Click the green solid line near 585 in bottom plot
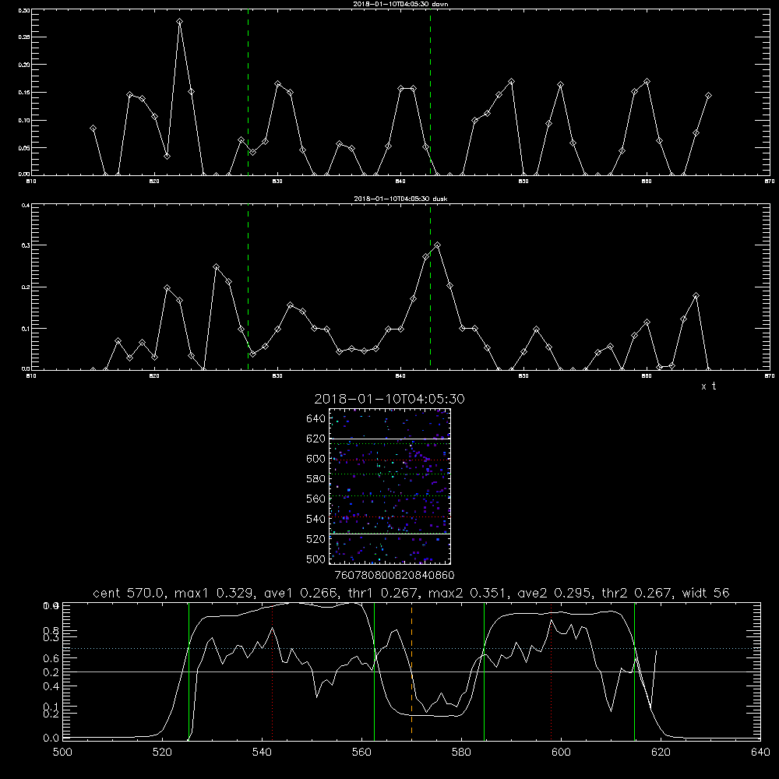779x779 pixels. pyautogui.click(x=484, y=671)
